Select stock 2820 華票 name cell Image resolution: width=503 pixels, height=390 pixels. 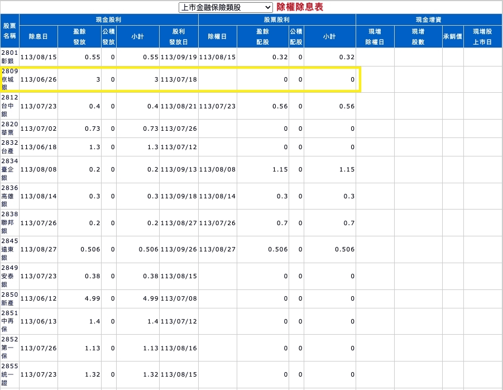tap(9, 129)
